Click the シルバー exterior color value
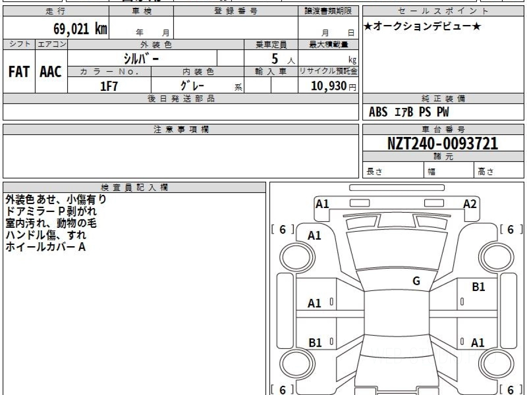This screenshot has height=395, width=527. (x=142, y=58)
